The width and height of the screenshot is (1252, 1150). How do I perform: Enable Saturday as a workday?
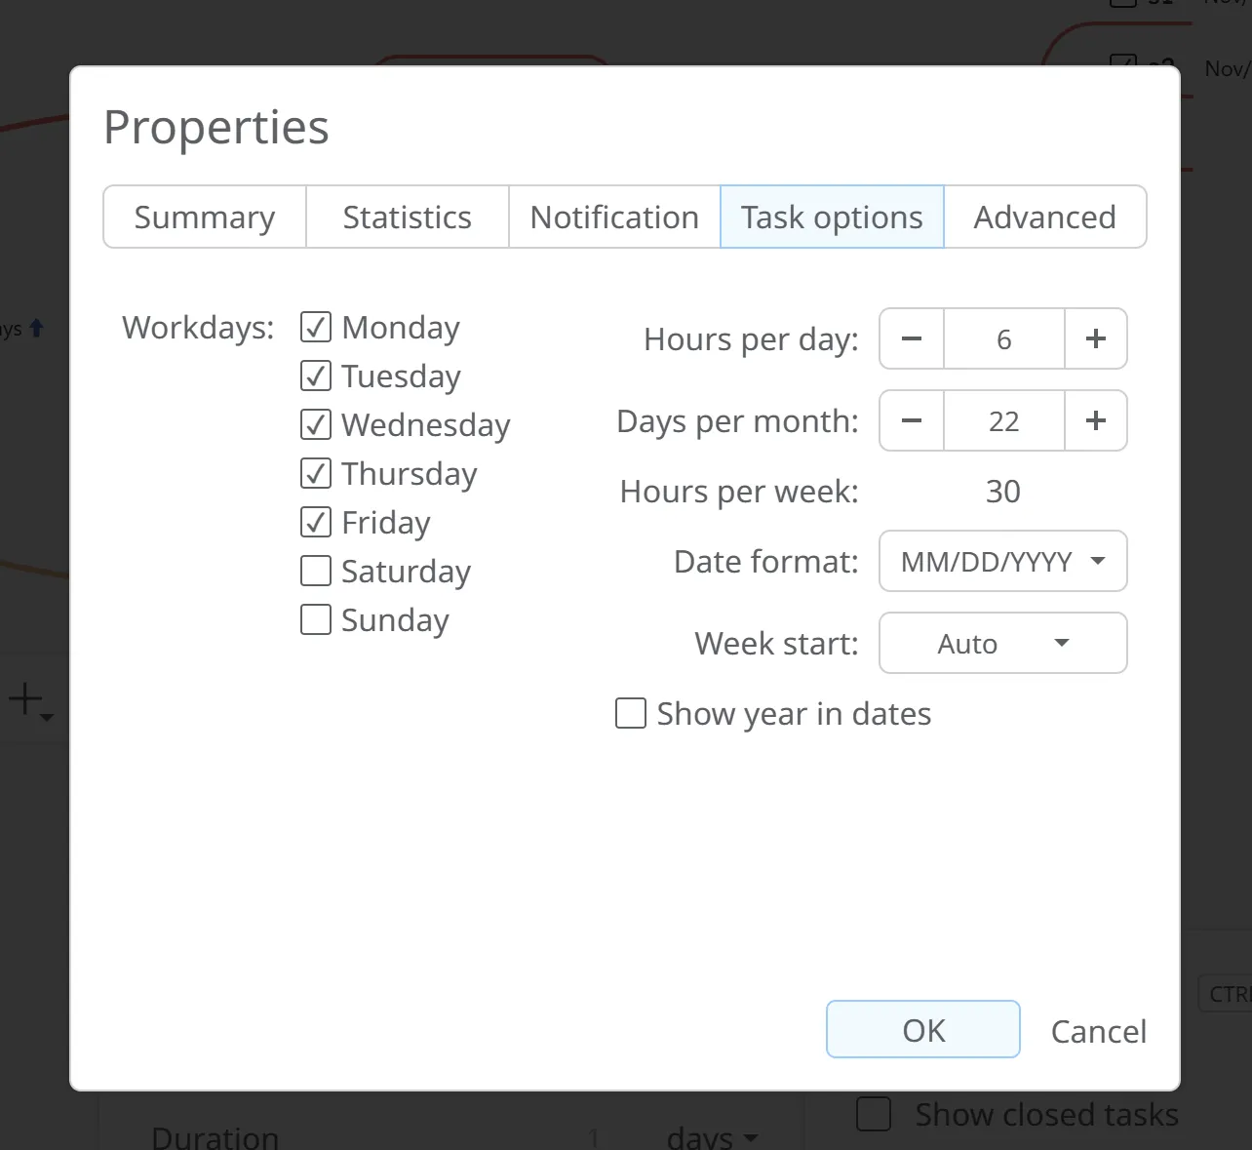pos(316,571)
